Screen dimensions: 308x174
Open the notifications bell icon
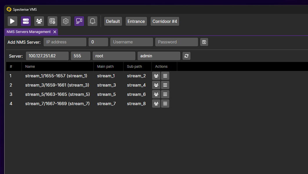click(x=93, y=21)
